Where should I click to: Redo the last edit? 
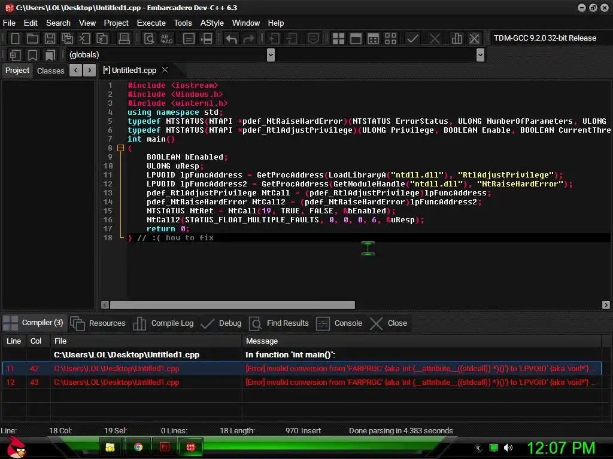point(248,39)
